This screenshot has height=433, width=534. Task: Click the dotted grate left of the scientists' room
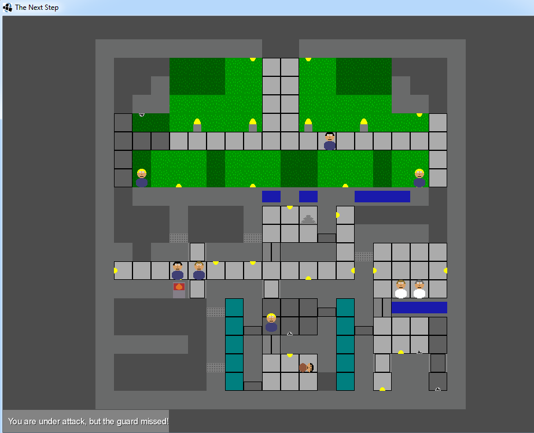coord(364,256)
